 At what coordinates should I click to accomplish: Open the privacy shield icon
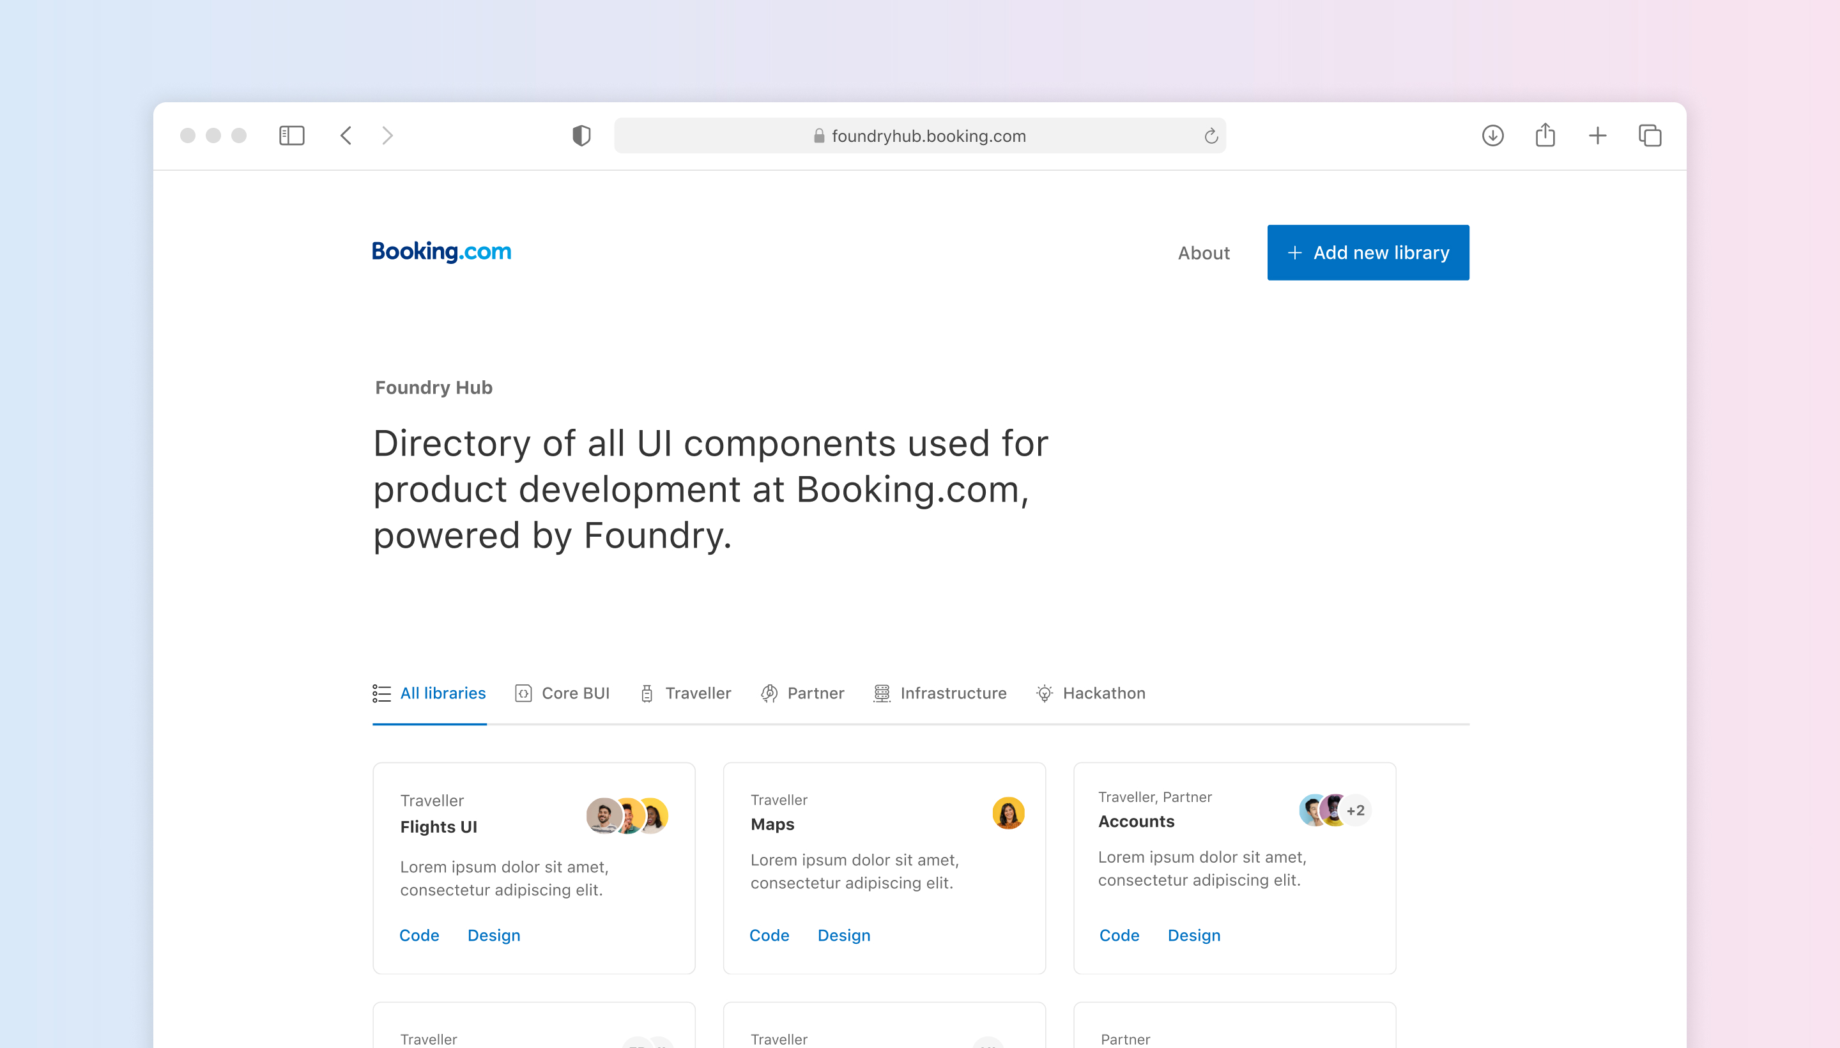[581, 135]
